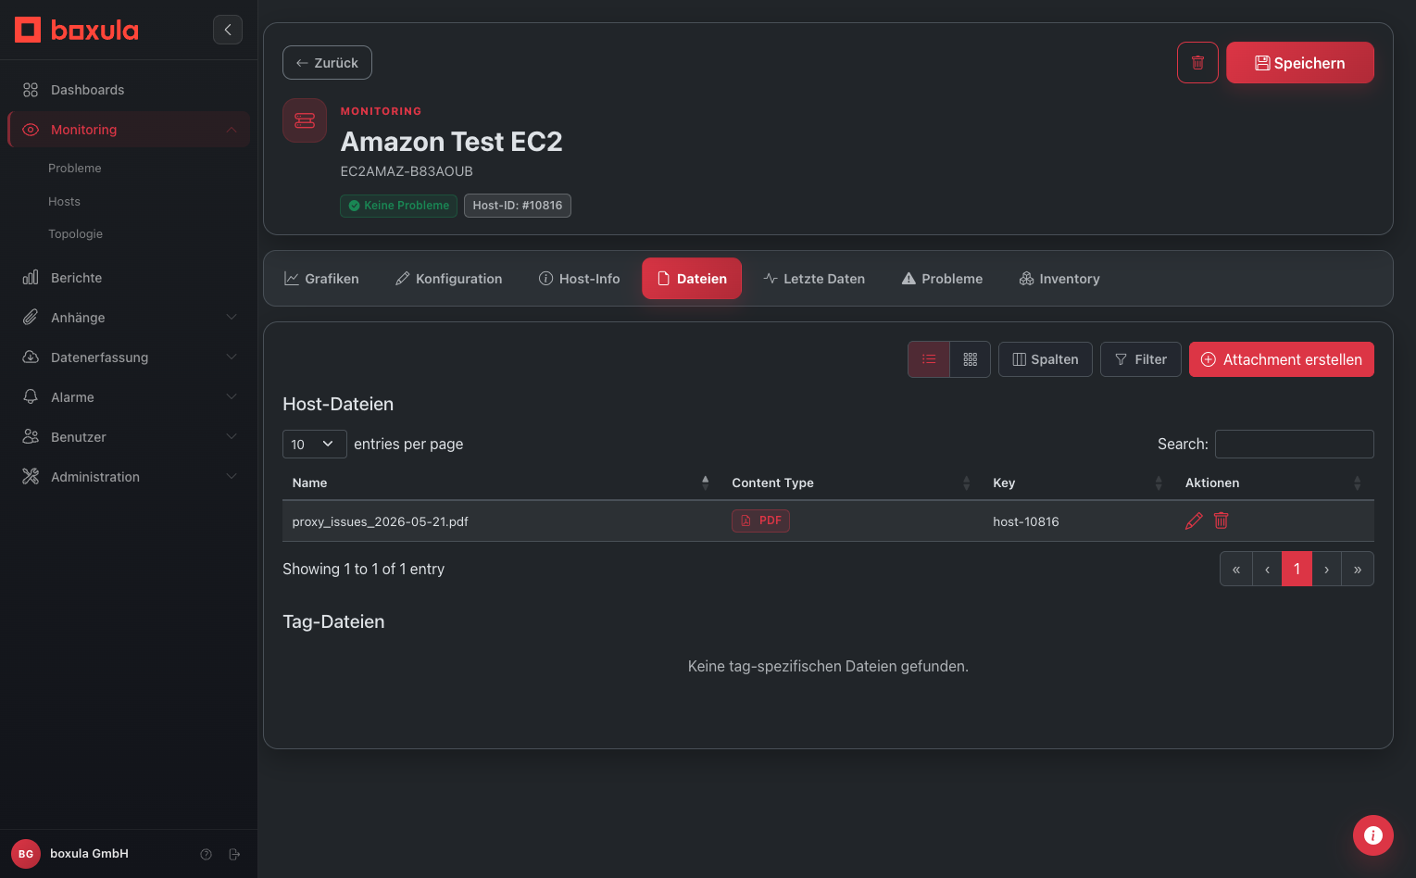
Task: Jump to the last page of results
Action: coord(1358,570)
